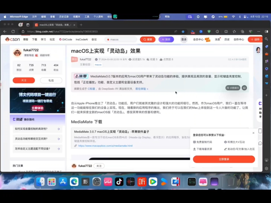
Task: Click the macos article tag
Action: pyautogui.click(x=98, y=64)
